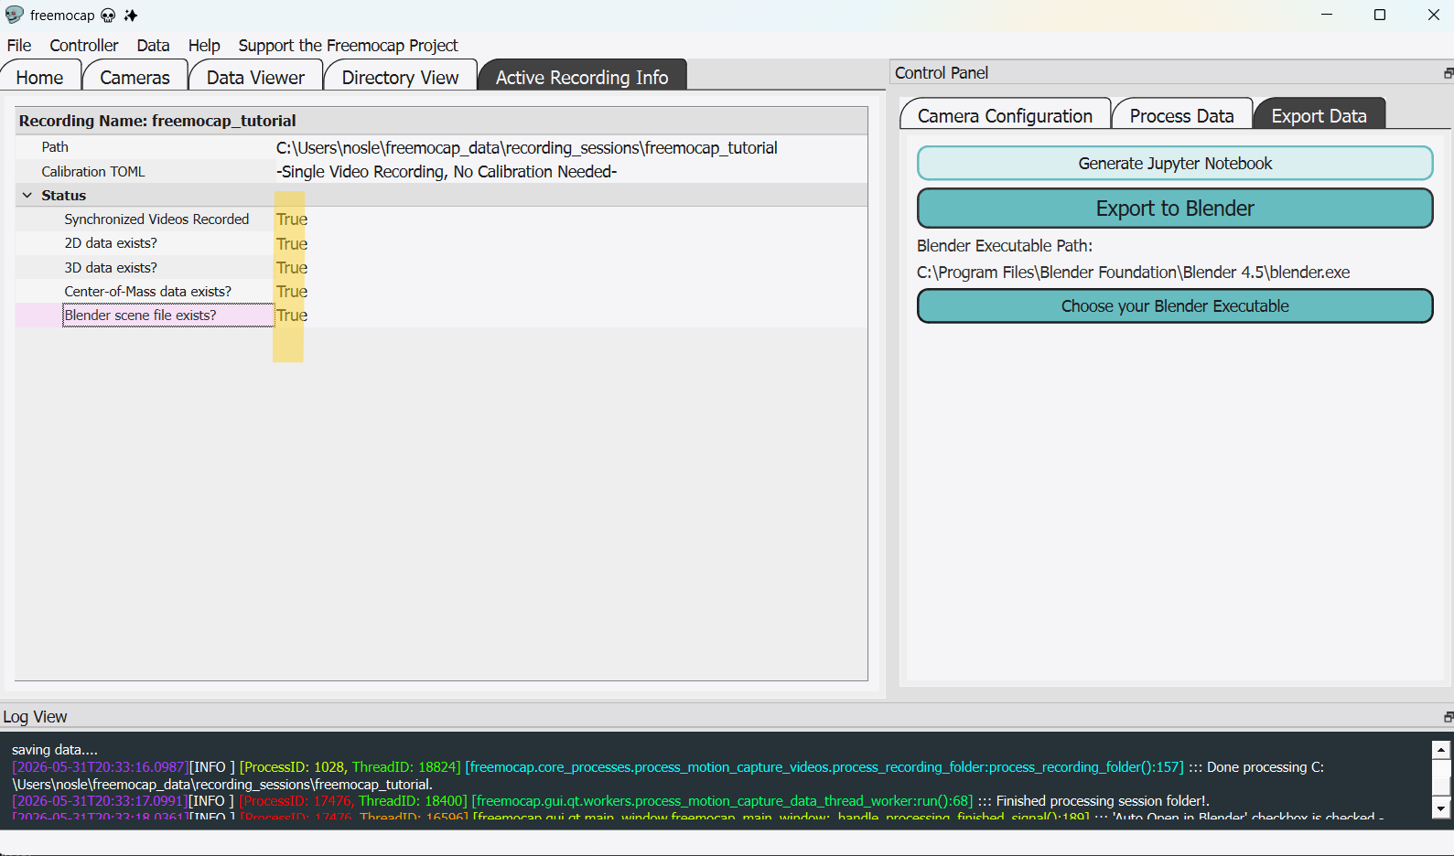Click Choose your Blender Executable button
Screen dimensions: 1454x856
(x=1175, y=306)
